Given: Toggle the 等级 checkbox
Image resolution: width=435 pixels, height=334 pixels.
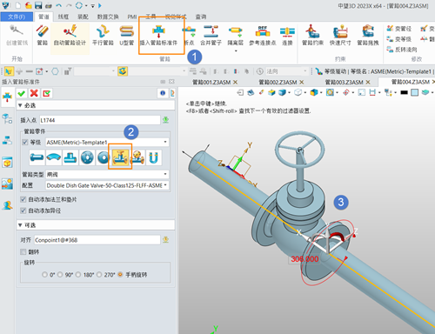Looking at the screenshot, I should coord(25,142).
